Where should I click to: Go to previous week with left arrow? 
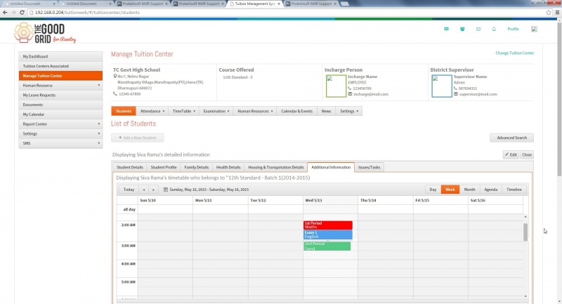click(144, 190)
